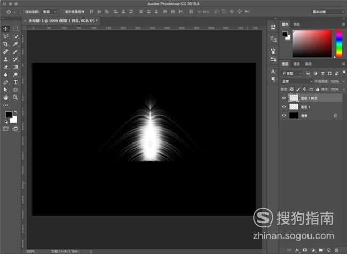Hide the 图层 1 拷贝 layer
The width and height of the screenshot is (347, 254).
pyautogui.click(x=283, y=98)
